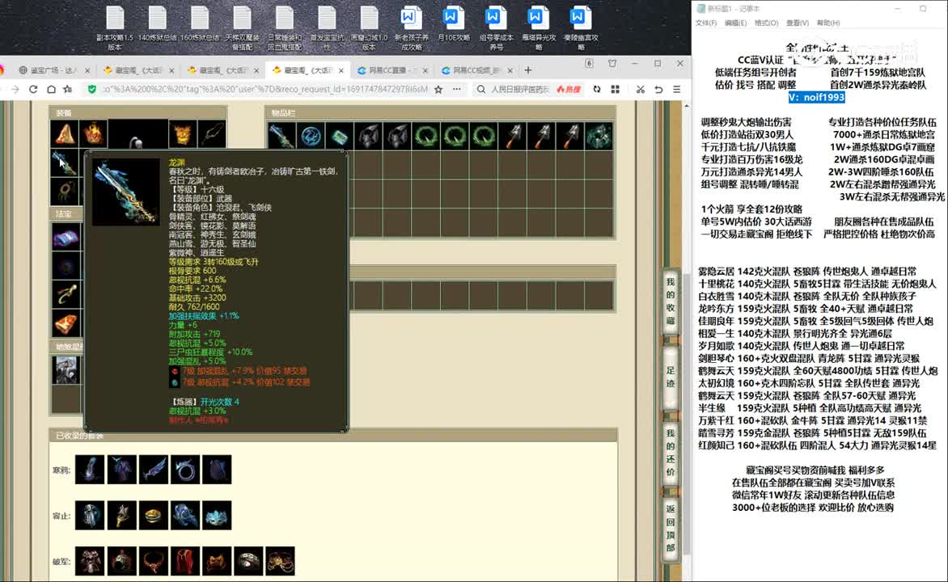Screen dimensions: 948x582
Task: Select the blue swirl rune in 物品栏
Action: [311, 136]
